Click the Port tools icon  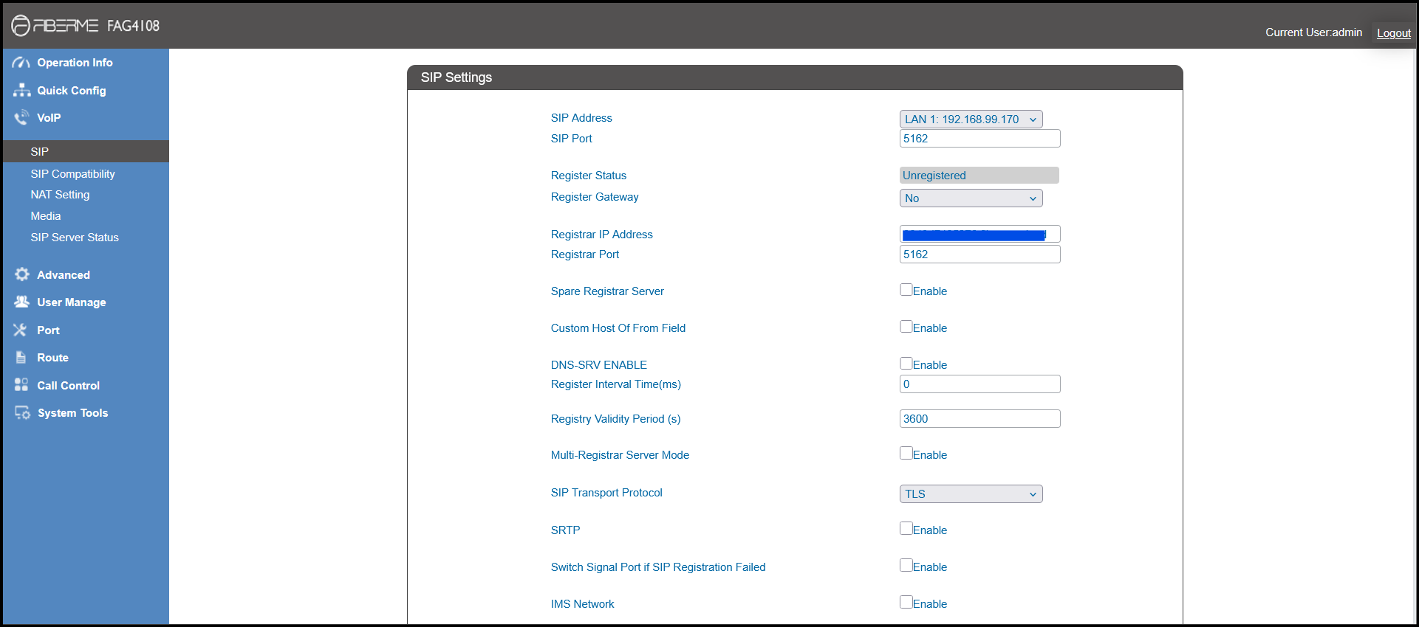[x=20, y=330]
